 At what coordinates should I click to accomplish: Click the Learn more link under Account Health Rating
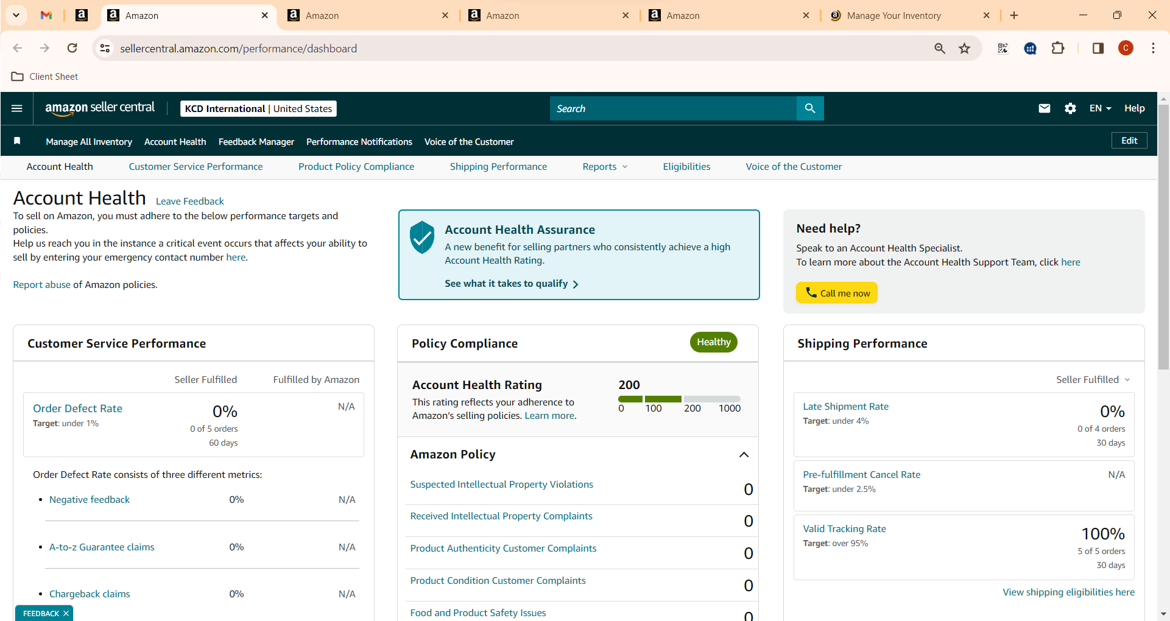tap(549, 415)
